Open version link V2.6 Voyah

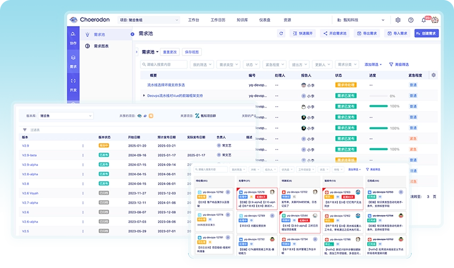pos(30,193)
